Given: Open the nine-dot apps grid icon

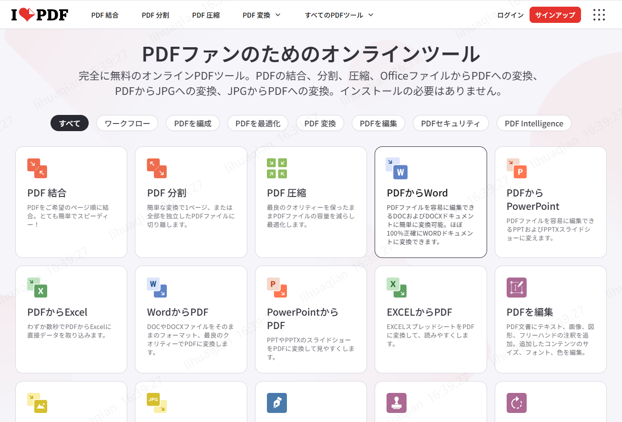Looking at the screenshot, I should coord(599,15).
